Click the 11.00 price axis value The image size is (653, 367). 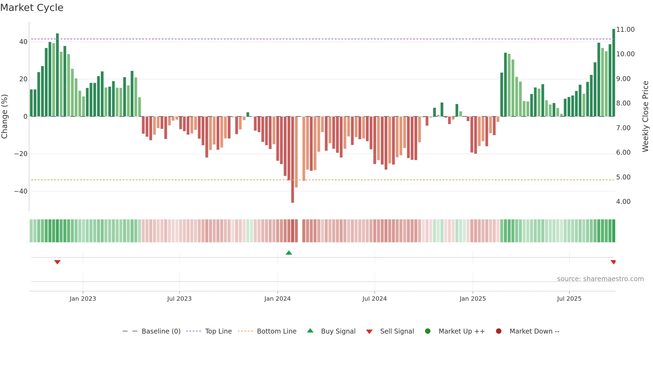point(625,30)
